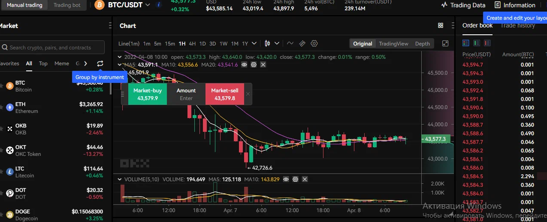Viewport: 547px width, 222px height.
Task: Select Line(1m) chart timeframe
Action: click(x=129, y=43)
